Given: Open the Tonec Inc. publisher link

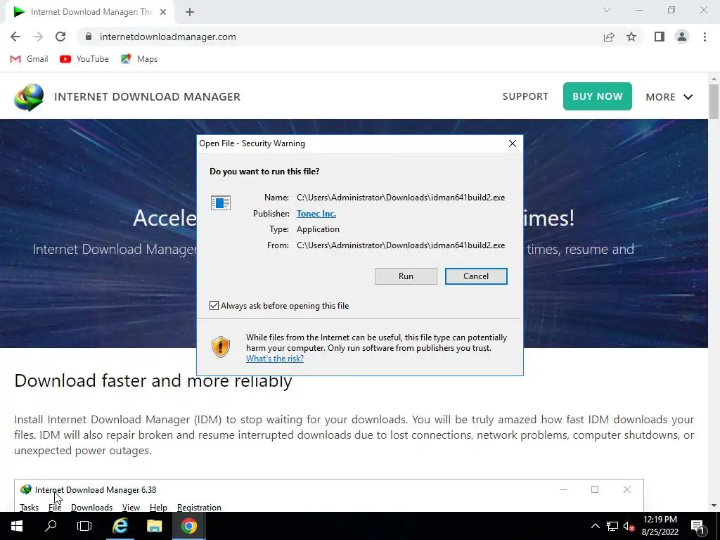Looking at the screenshot, I should pos(316,214).
